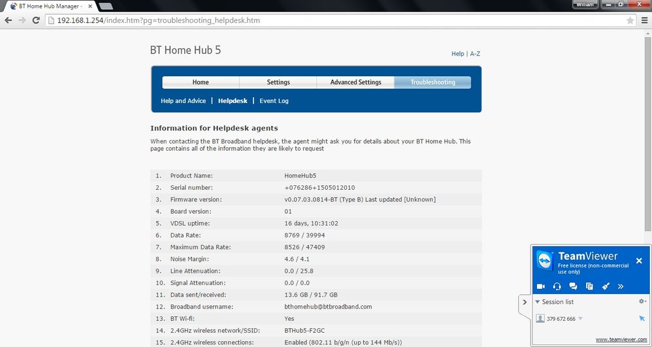Click session user avatar icon

[x=540, y=318]
